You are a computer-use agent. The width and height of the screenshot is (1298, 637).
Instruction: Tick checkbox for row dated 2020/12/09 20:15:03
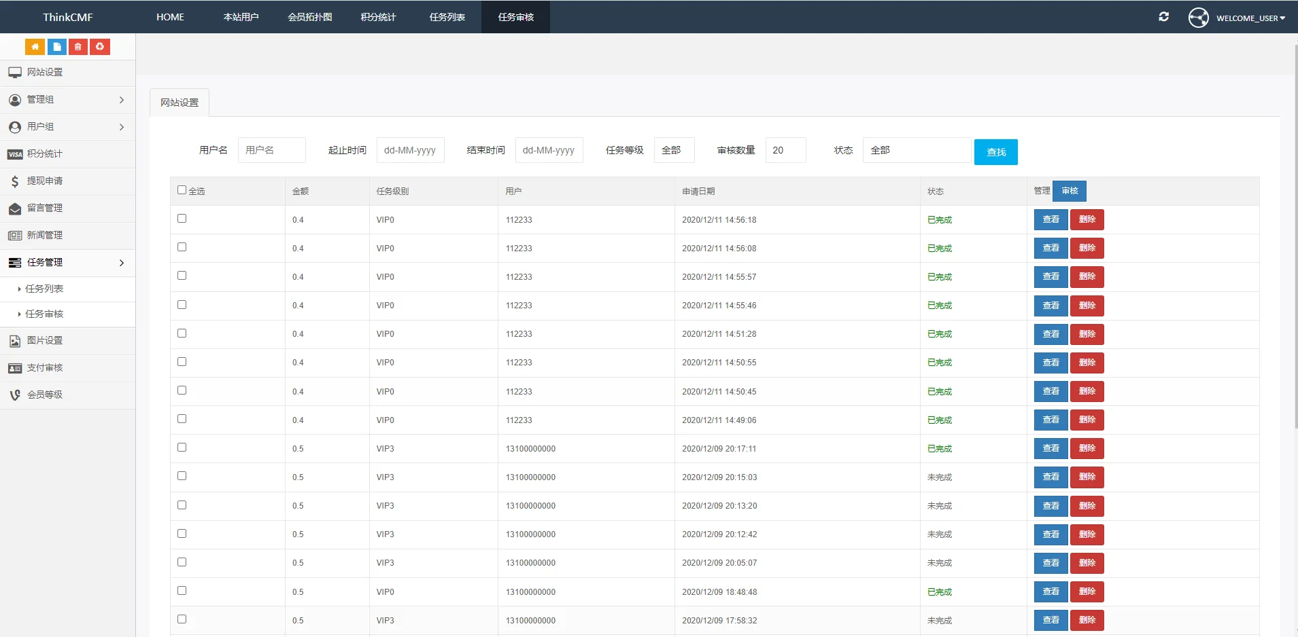[x=182, y=476]
